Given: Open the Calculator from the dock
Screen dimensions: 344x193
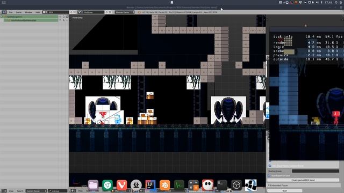Looking at the screenshot, I should point(193,185).
